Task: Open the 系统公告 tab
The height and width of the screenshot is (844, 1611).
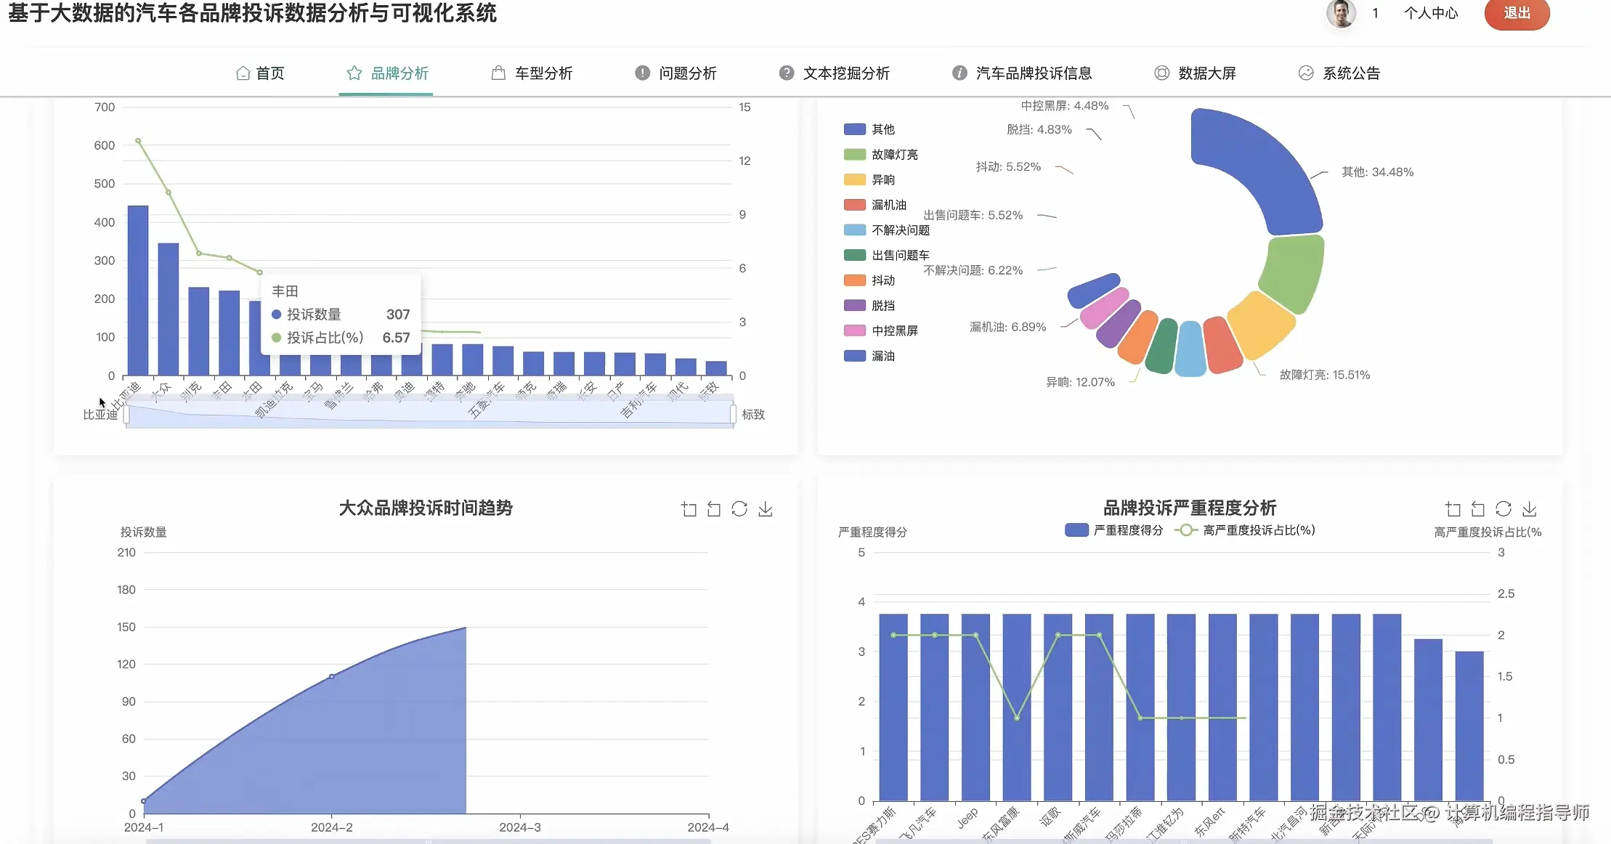Action: [x=1339, y=73]
